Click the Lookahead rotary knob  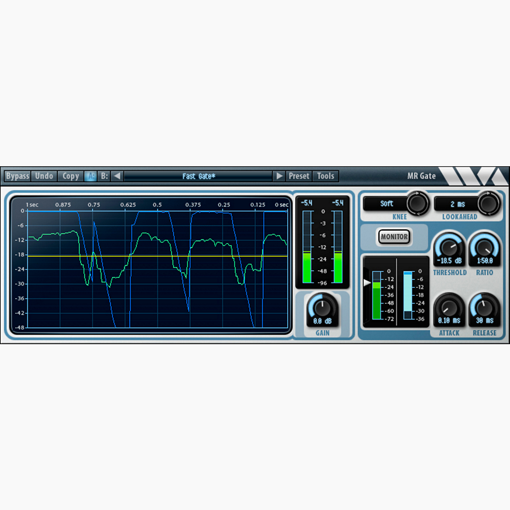pos(488,203)
